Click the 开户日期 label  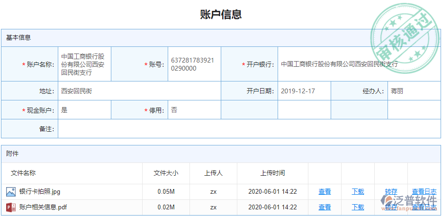tap(261, 91)
